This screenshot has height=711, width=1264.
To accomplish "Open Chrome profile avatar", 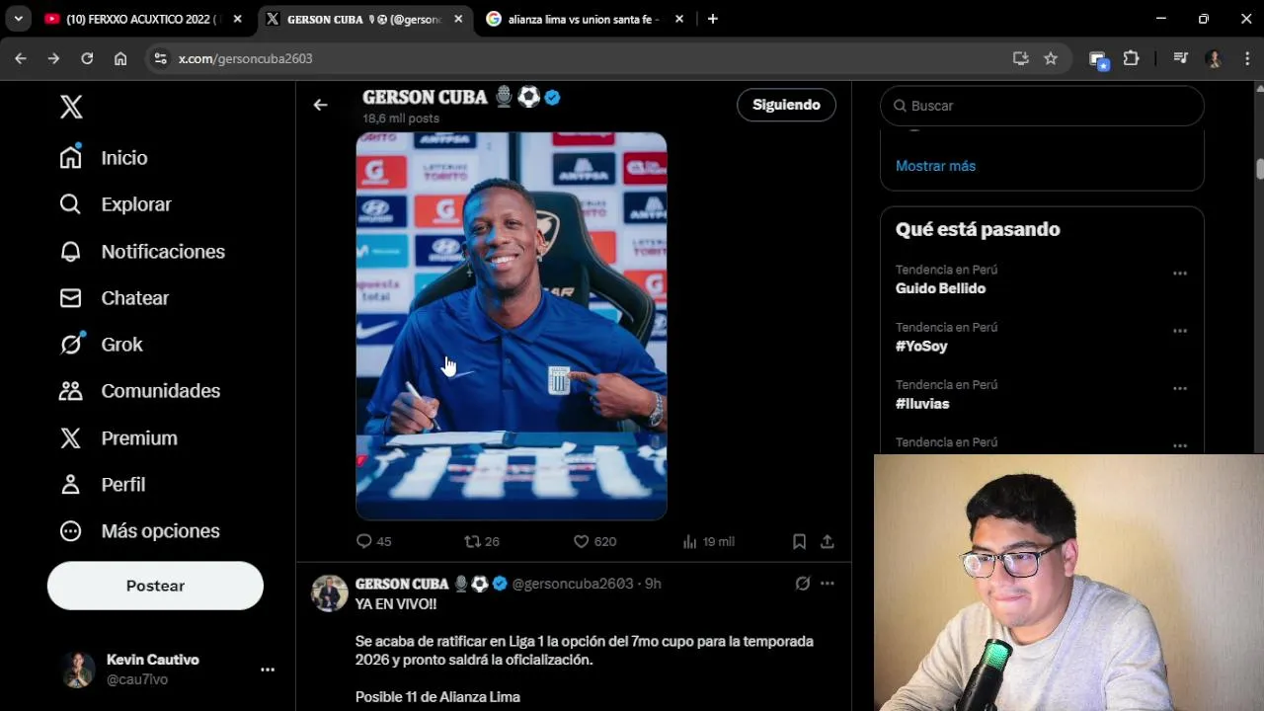I will point(1214,58).
